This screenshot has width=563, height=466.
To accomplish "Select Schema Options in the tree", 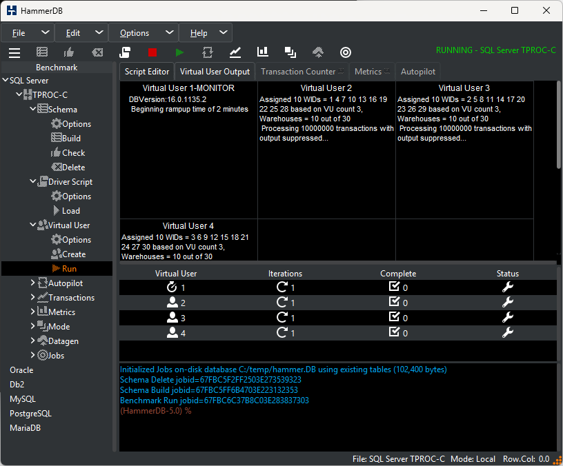I will [x=71, y=124].
